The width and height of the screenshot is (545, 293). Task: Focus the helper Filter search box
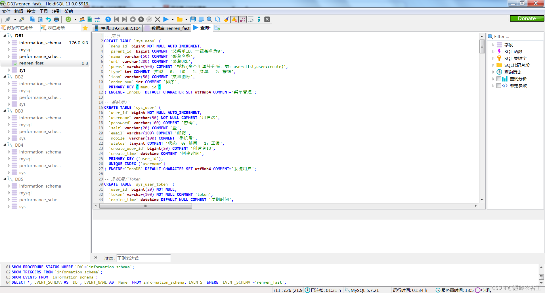[x=515, y=36]
